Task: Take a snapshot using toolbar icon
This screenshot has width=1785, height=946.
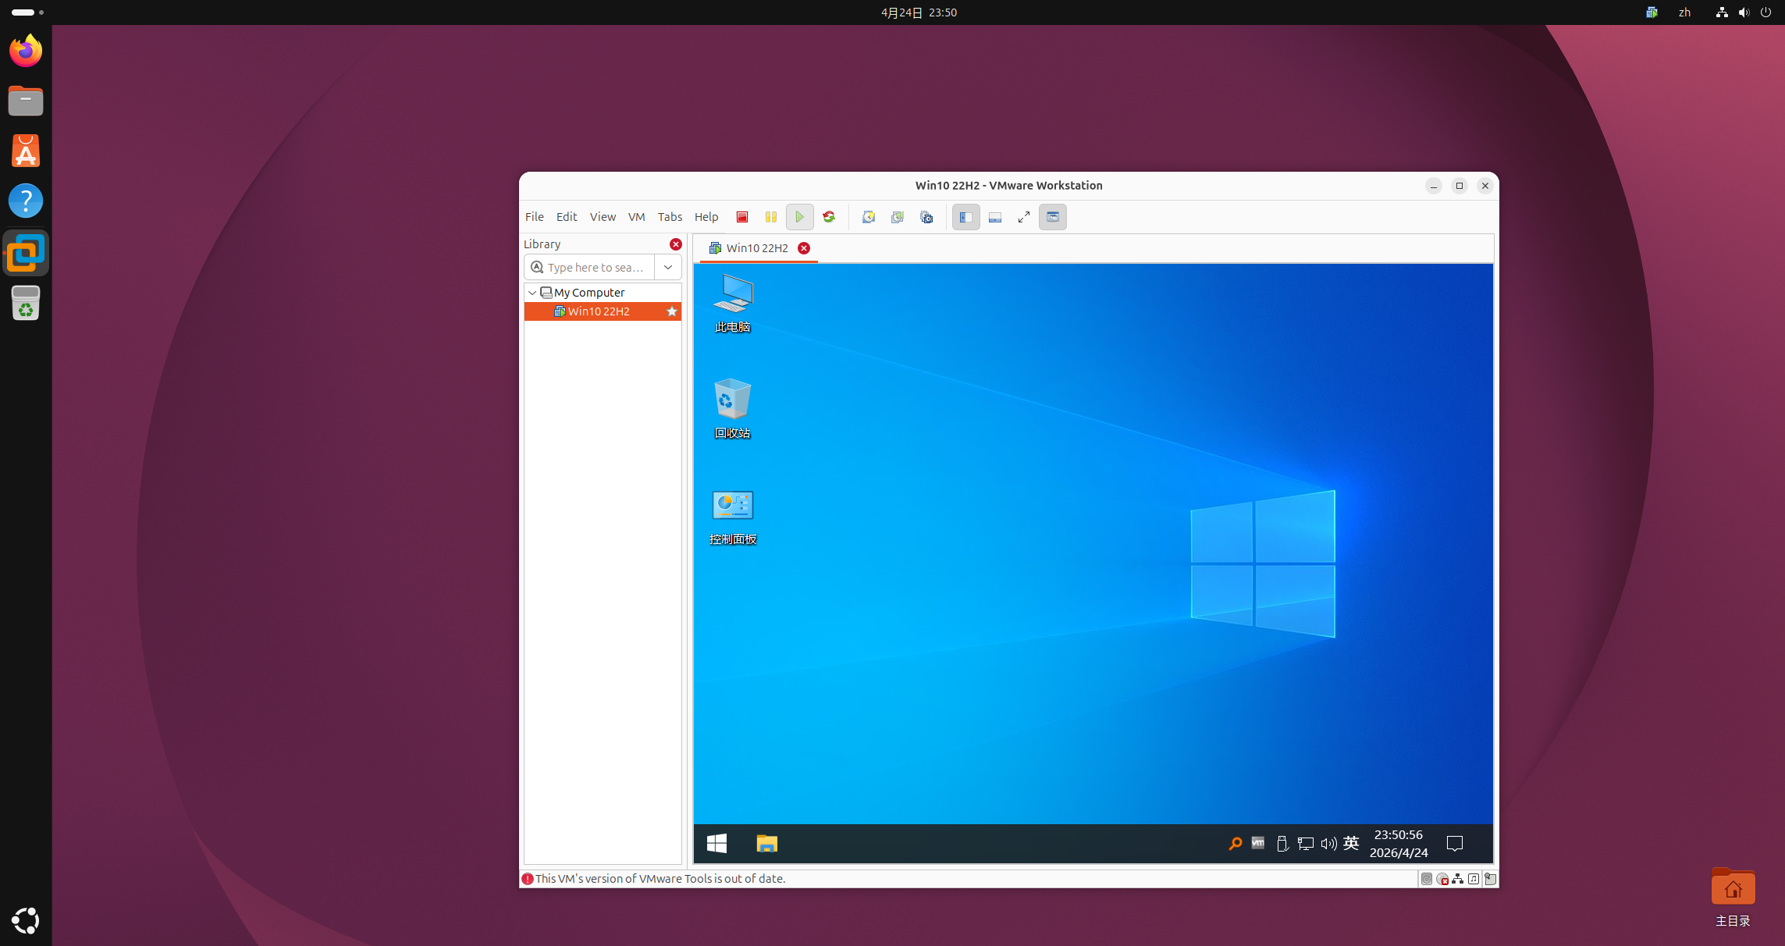Action: coord(868,217)
